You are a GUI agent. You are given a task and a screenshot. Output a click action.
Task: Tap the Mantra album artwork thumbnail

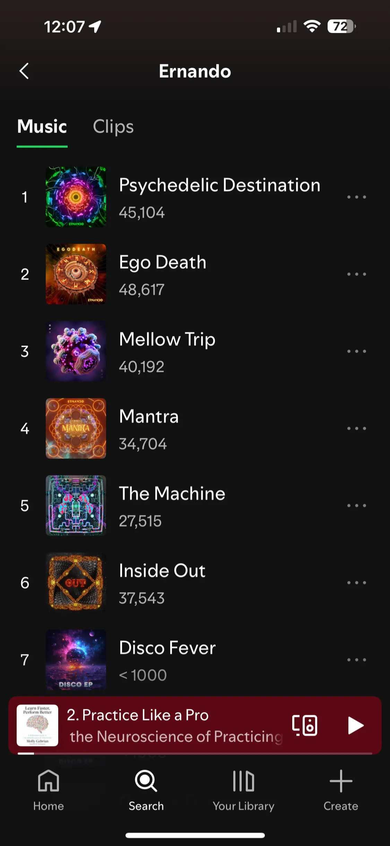76,429
